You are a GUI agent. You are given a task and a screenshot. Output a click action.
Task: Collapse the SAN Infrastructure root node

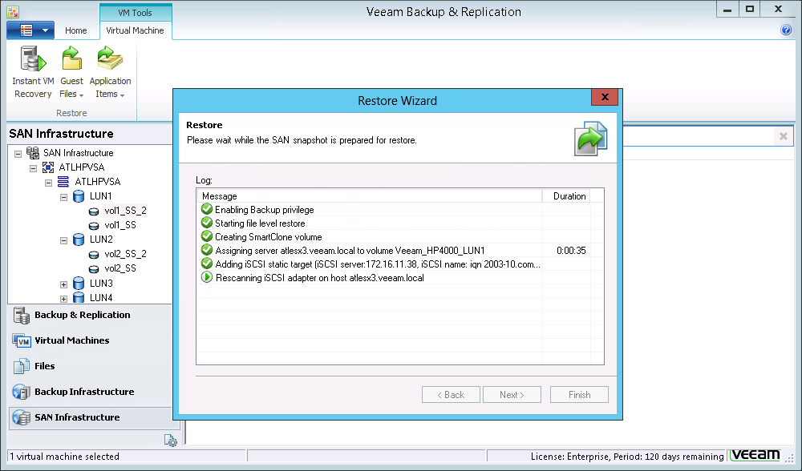tap(18, 153)
